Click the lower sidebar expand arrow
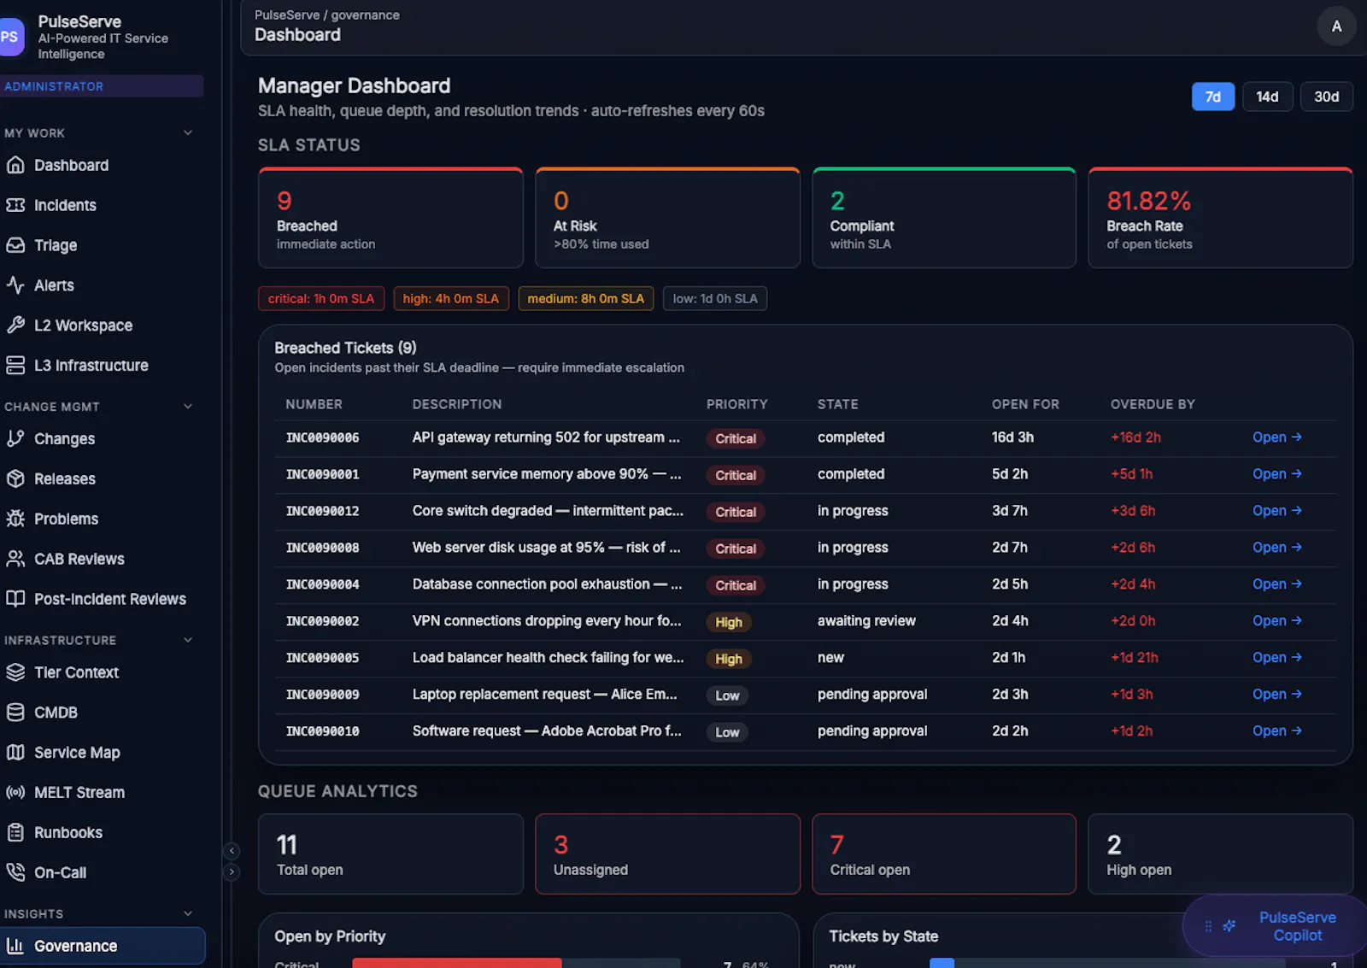1367x968 pixels. pyautogui.click(x=232, y=872)
